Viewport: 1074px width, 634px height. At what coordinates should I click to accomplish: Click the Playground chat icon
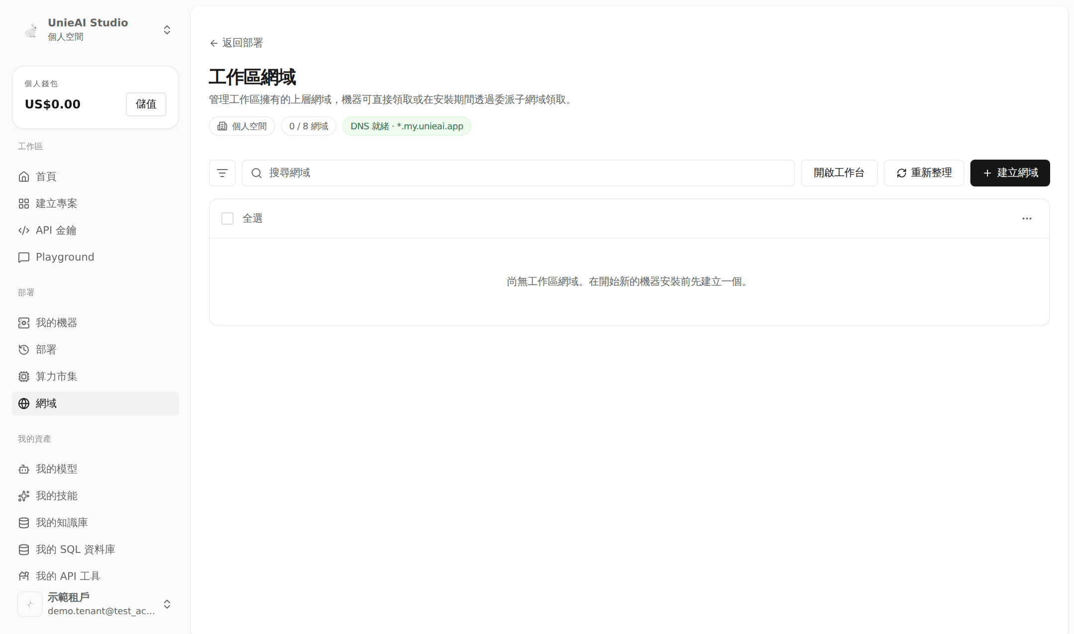tap(24, 257)
